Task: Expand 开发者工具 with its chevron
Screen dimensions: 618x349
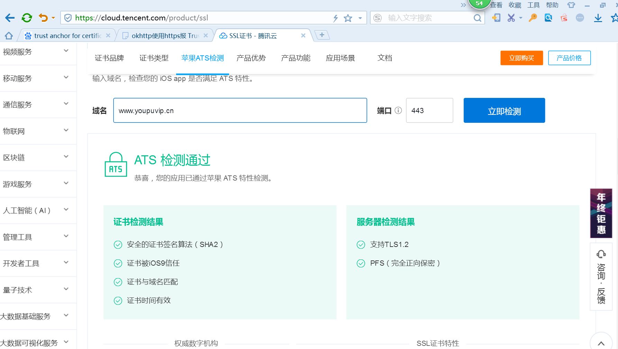Action: click(x=66, y=262)
